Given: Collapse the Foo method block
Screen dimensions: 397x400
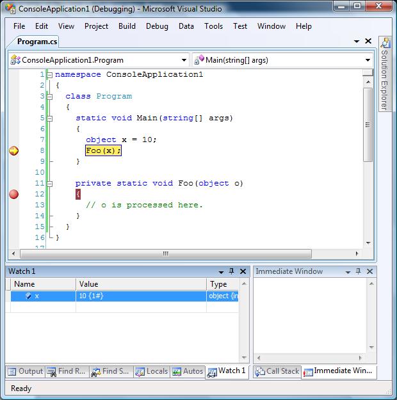Looking at the screenshot, I should (x=50, y=184).
